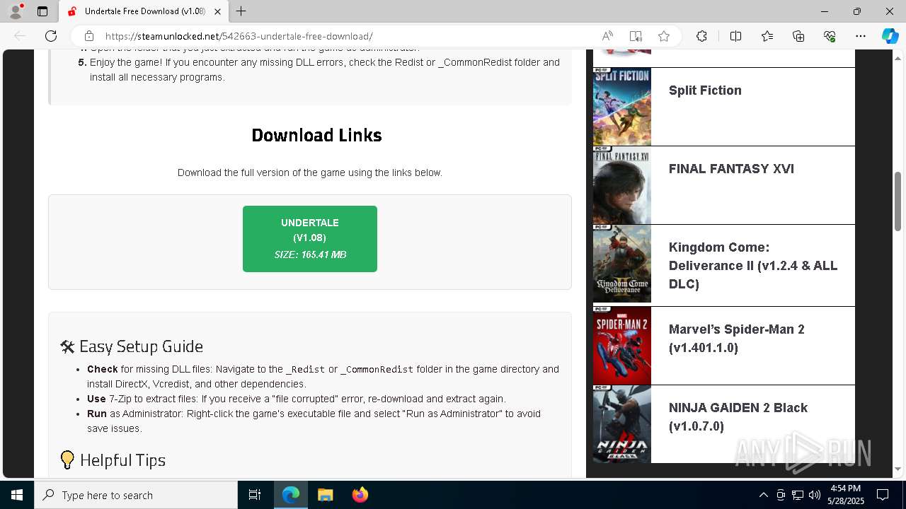Open NINJA GAIDEN 2 Black link

738,417
